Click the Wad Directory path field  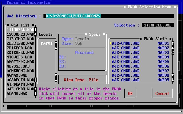tap(109, 16)
